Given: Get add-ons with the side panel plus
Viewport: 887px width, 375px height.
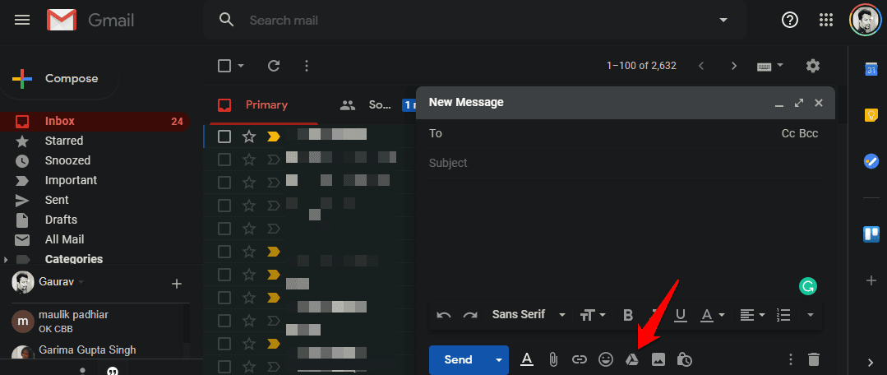Looking at the screenshot, I should 871,280.
